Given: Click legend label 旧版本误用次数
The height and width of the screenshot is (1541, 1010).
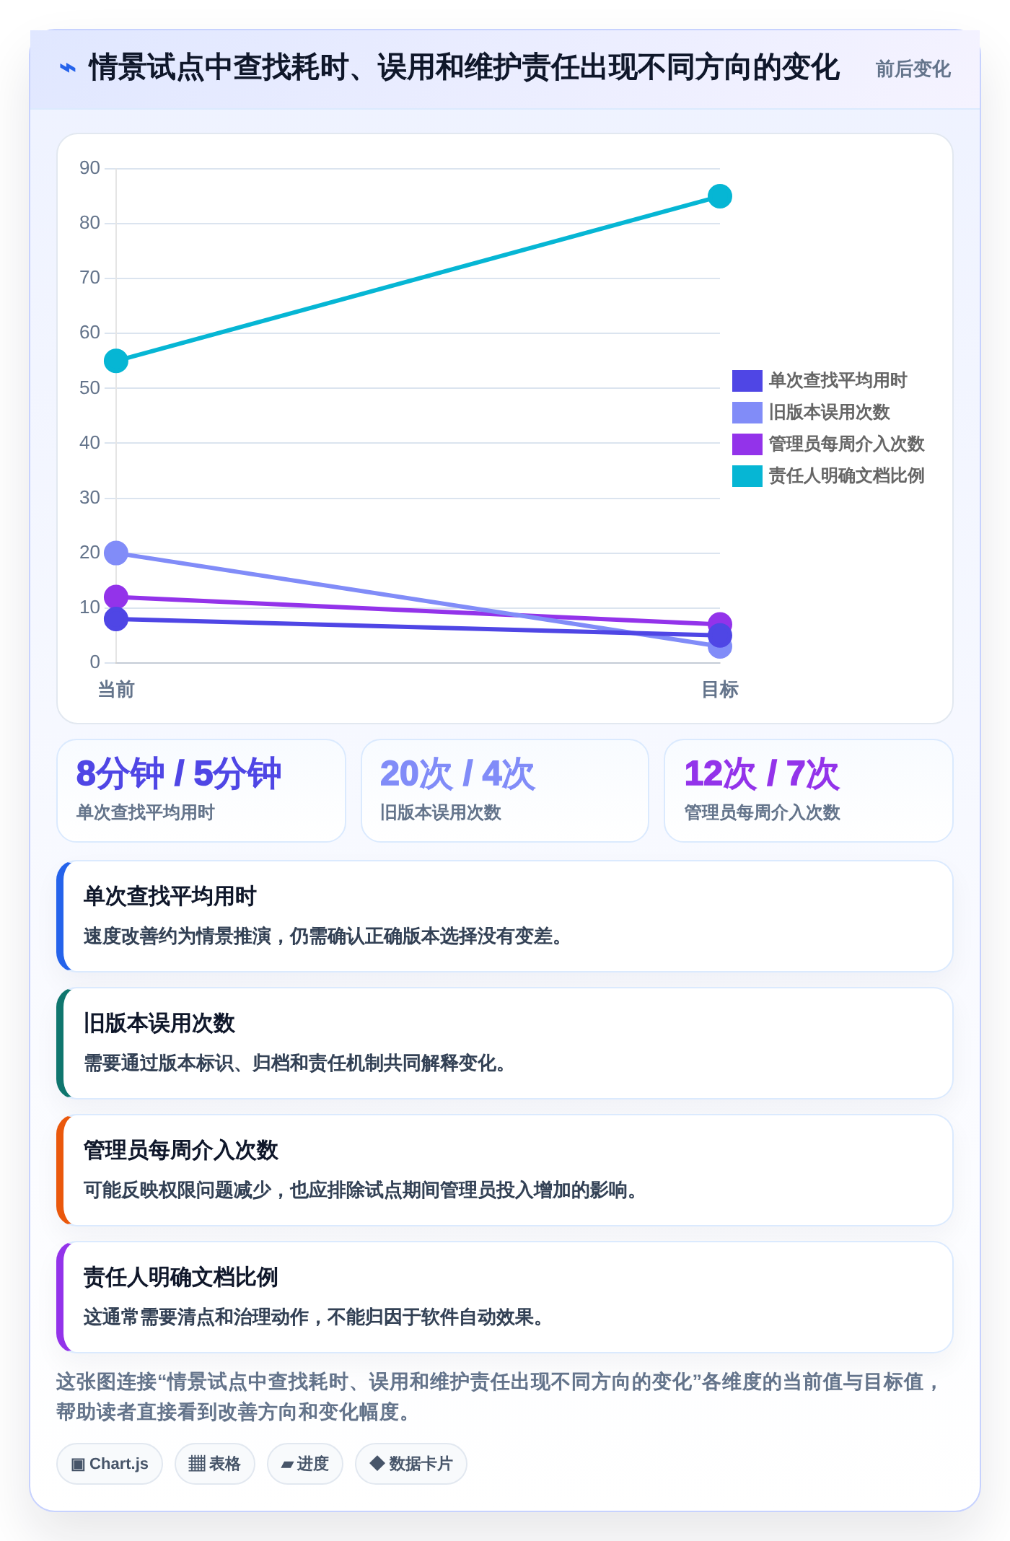Looking at the screenshot, I should point(829,412).
